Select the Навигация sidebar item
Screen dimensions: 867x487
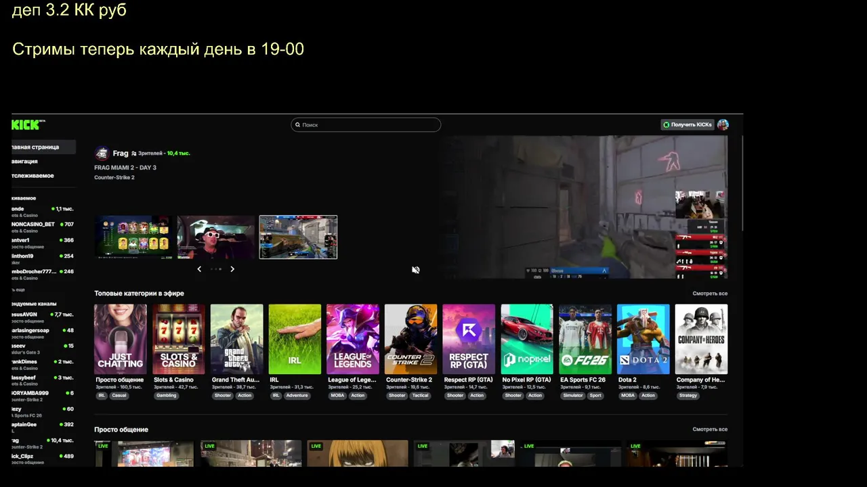coord(43,161)
